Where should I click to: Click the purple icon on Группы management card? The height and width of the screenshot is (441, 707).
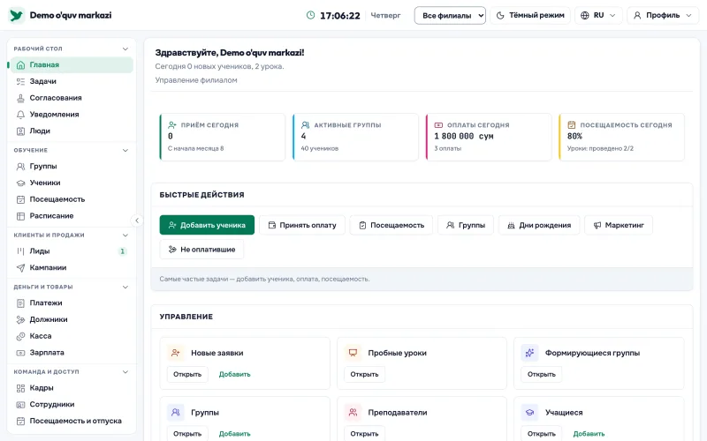coord(175,412)
